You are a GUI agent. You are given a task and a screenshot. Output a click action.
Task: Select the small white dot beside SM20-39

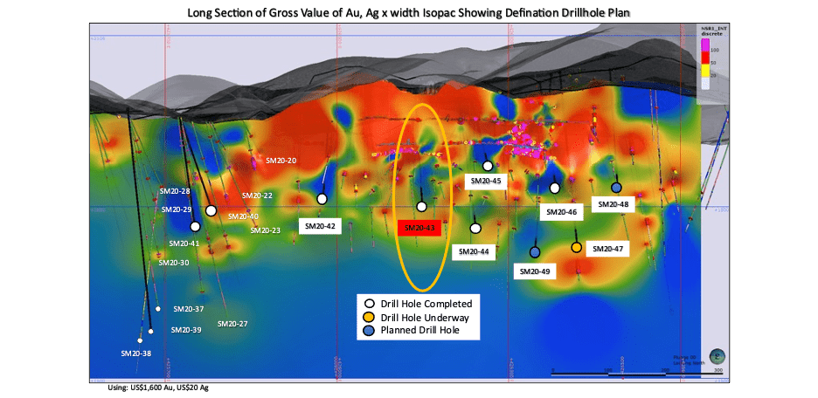[x=151, y=332]
